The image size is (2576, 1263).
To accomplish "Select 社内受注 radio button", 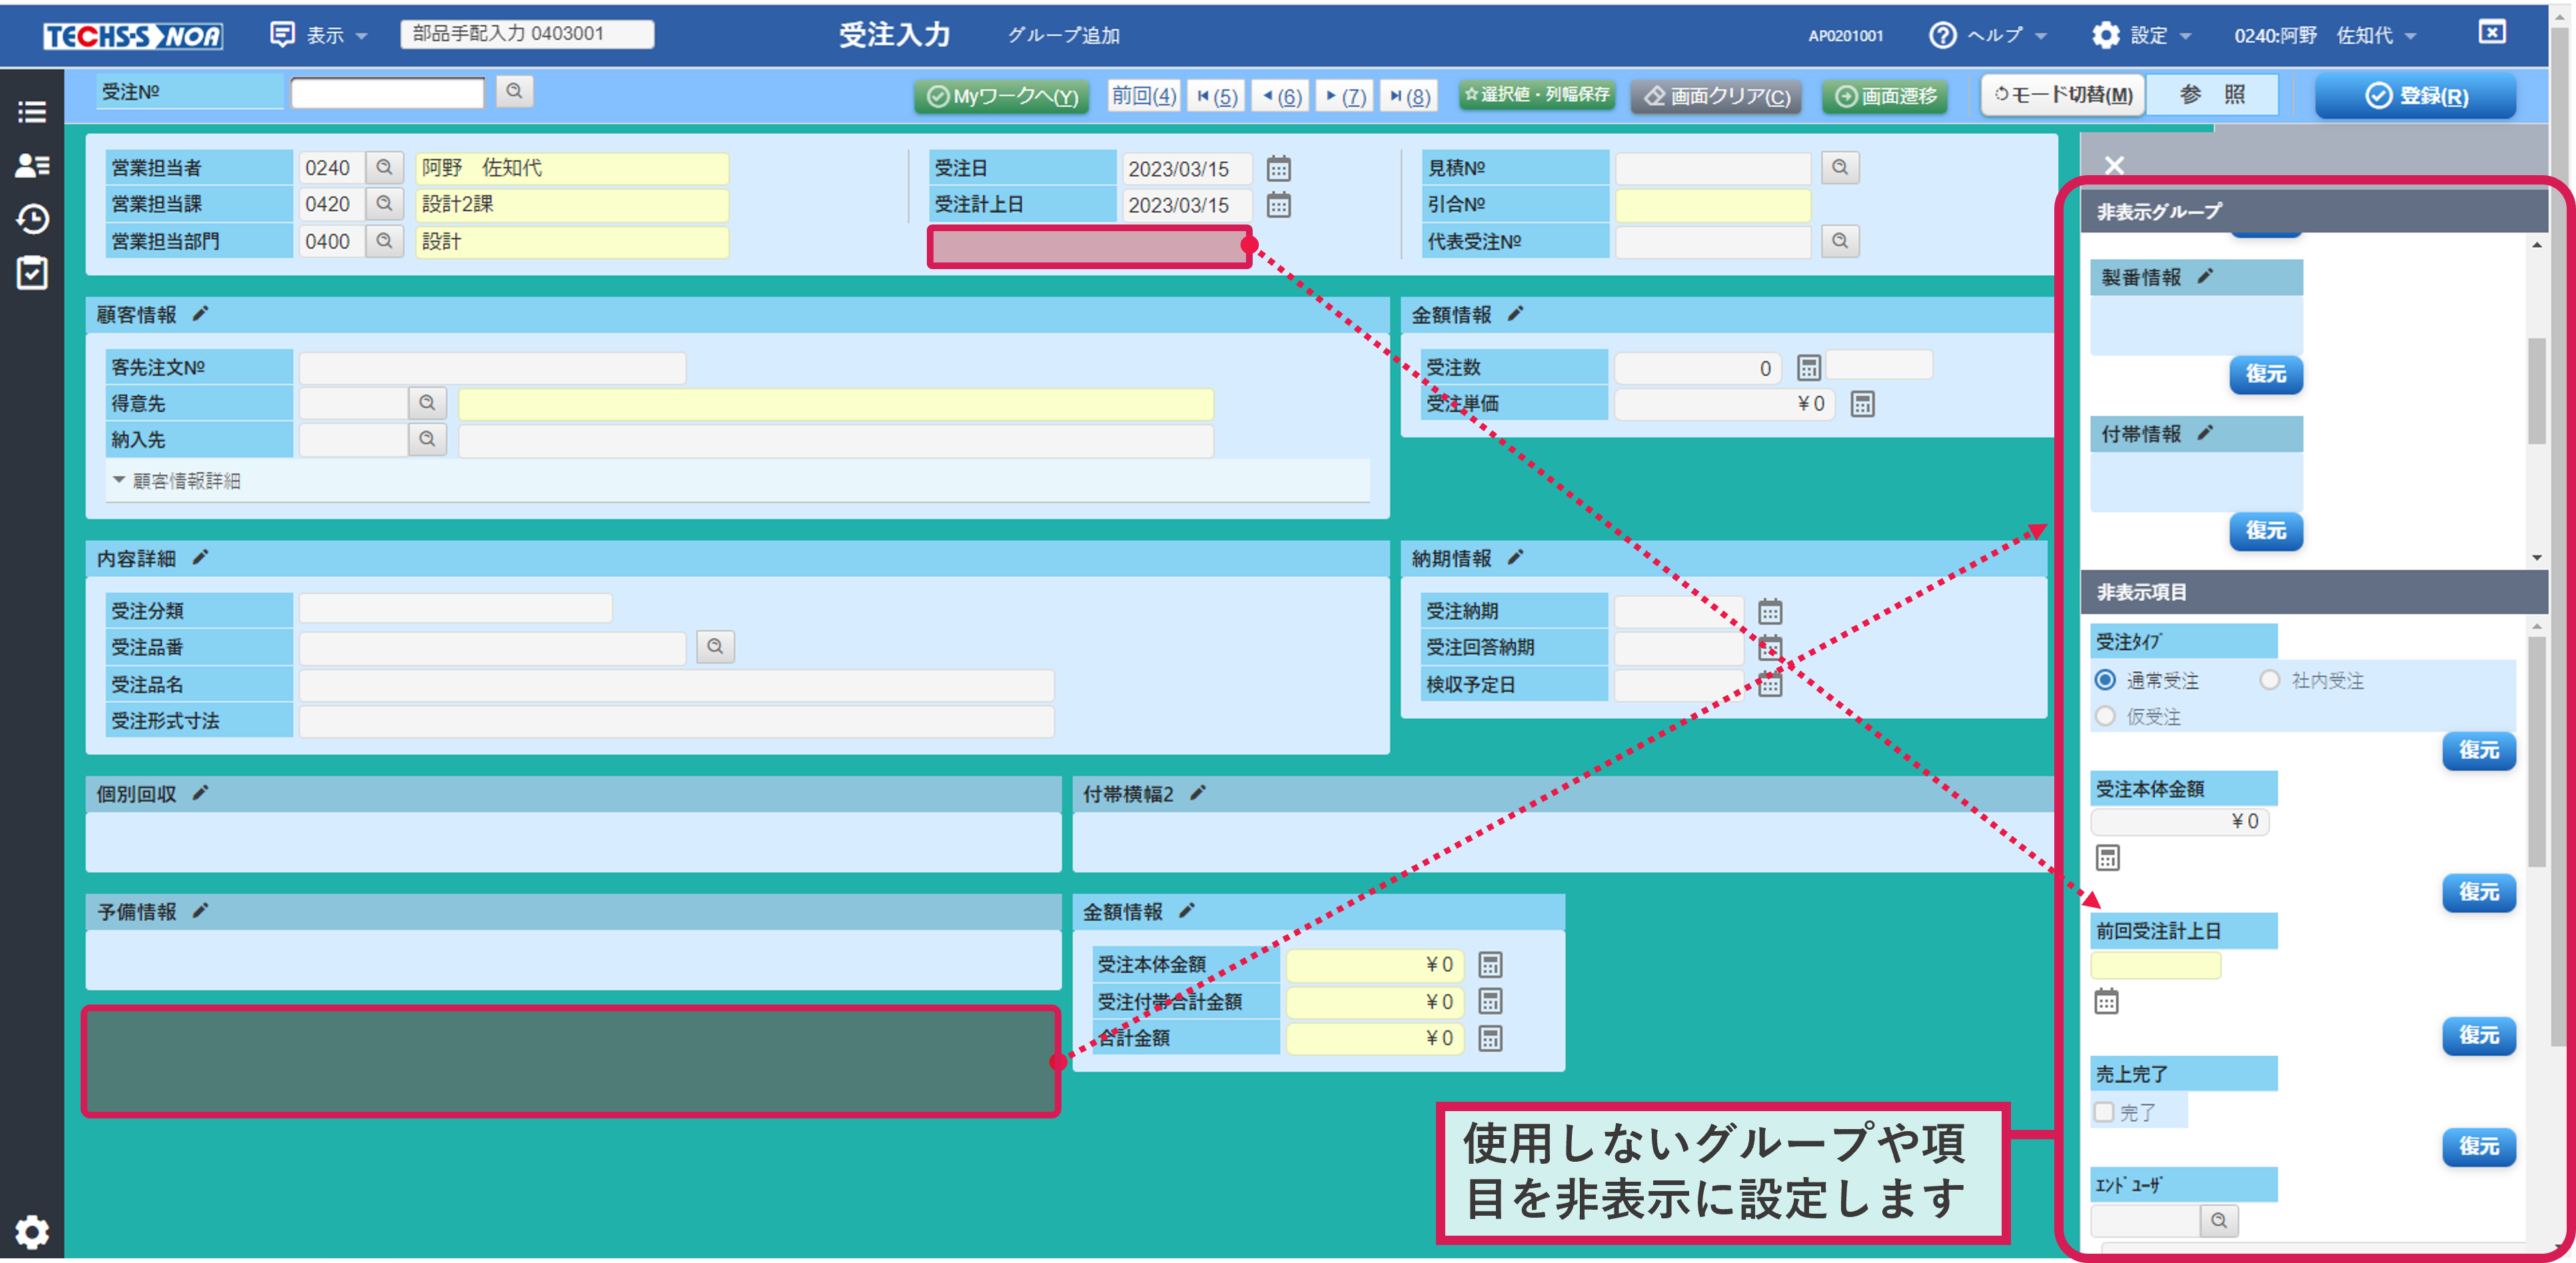I will tap(2270, 680).
